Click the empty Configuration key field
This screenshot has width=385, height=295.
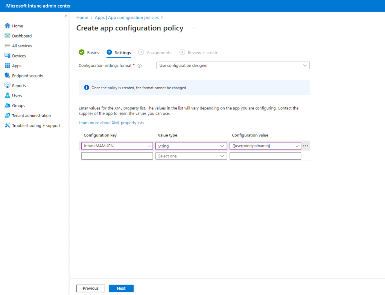117,156
